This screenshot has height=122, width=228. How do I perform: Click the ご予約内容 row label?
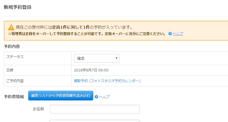(x=15, y=81)
